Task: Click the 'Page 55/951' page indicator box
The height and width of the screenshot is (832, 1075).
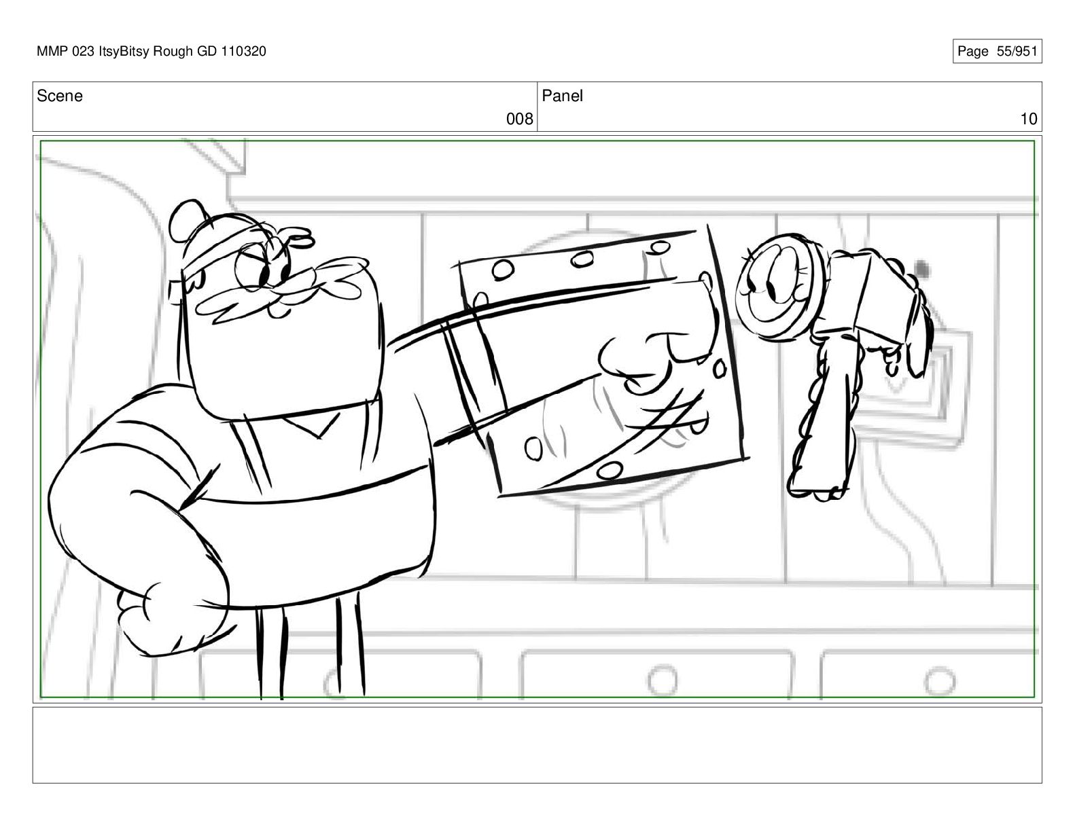Action: (x=997, y=51)
